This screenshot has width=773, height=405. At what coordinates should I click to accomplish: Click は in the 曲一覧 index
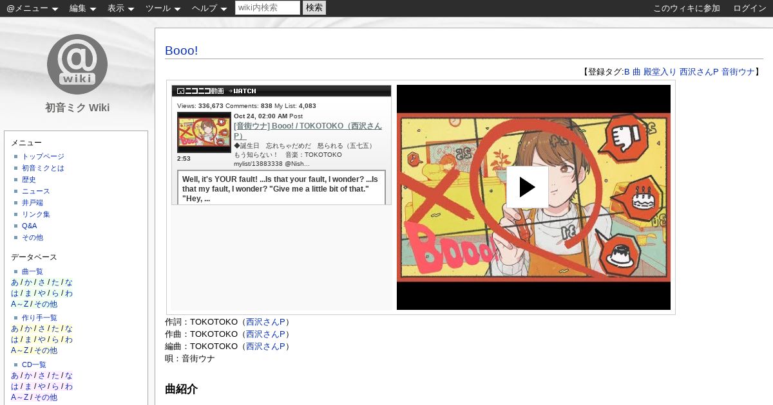pos(15,293)
